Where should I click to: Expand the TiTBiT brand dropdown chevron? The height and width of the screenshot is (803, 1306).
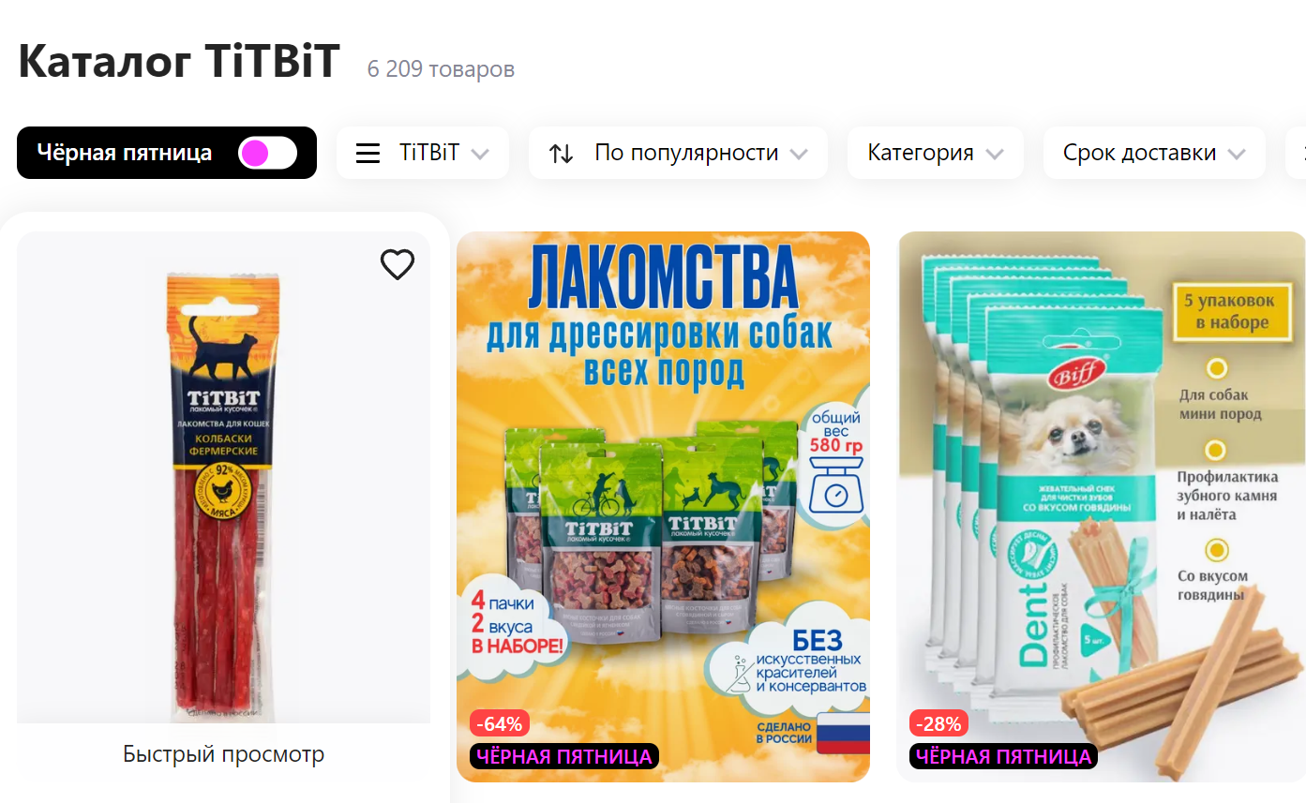coord(480,155)
